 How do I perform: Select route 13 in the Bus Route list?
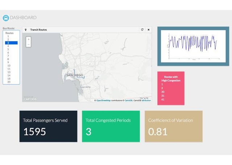11,72
